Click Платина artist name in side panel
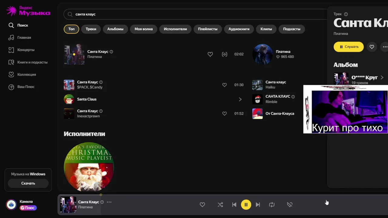The width and height of the screenshot is (388, 218). point(341,34)
